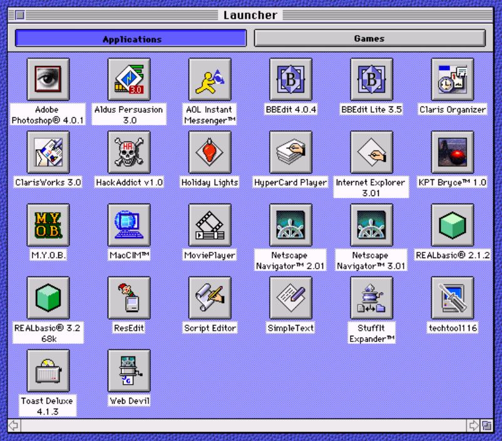Click the right scroll arrow

(473, 425)
